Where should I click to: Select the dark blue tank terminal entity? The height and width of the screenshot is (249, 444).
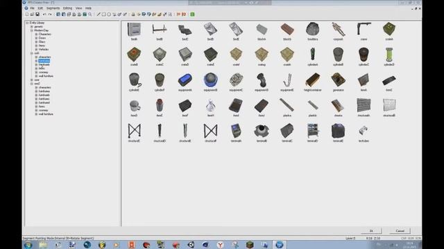pyautogui.click(x=338, y=131)
